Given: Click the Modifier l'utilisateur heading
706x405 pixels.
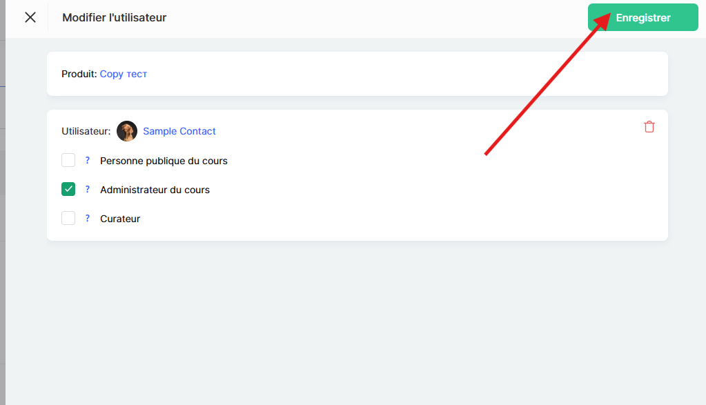Looking at the screenshot, I should (115, 17).
